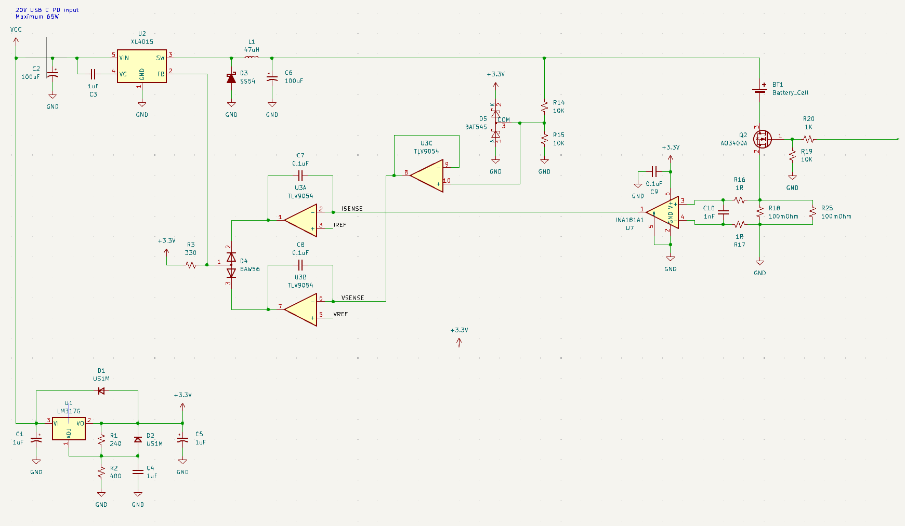Viewport: 905px width, 526px height.
Task: Click the "SS54" diode value text
Action: [x=248, y=82]
